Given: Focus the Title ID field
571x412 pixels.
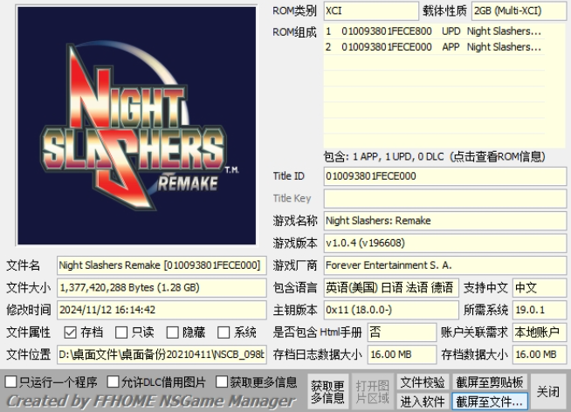Looking at the screenshot, I should [x=445, y=176].
